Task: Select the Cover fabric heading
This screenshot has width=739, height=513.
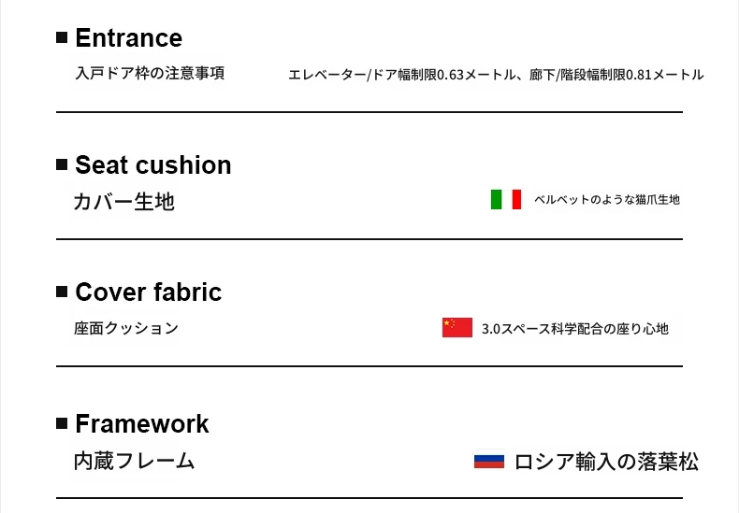Action: [x=149, y=292]
